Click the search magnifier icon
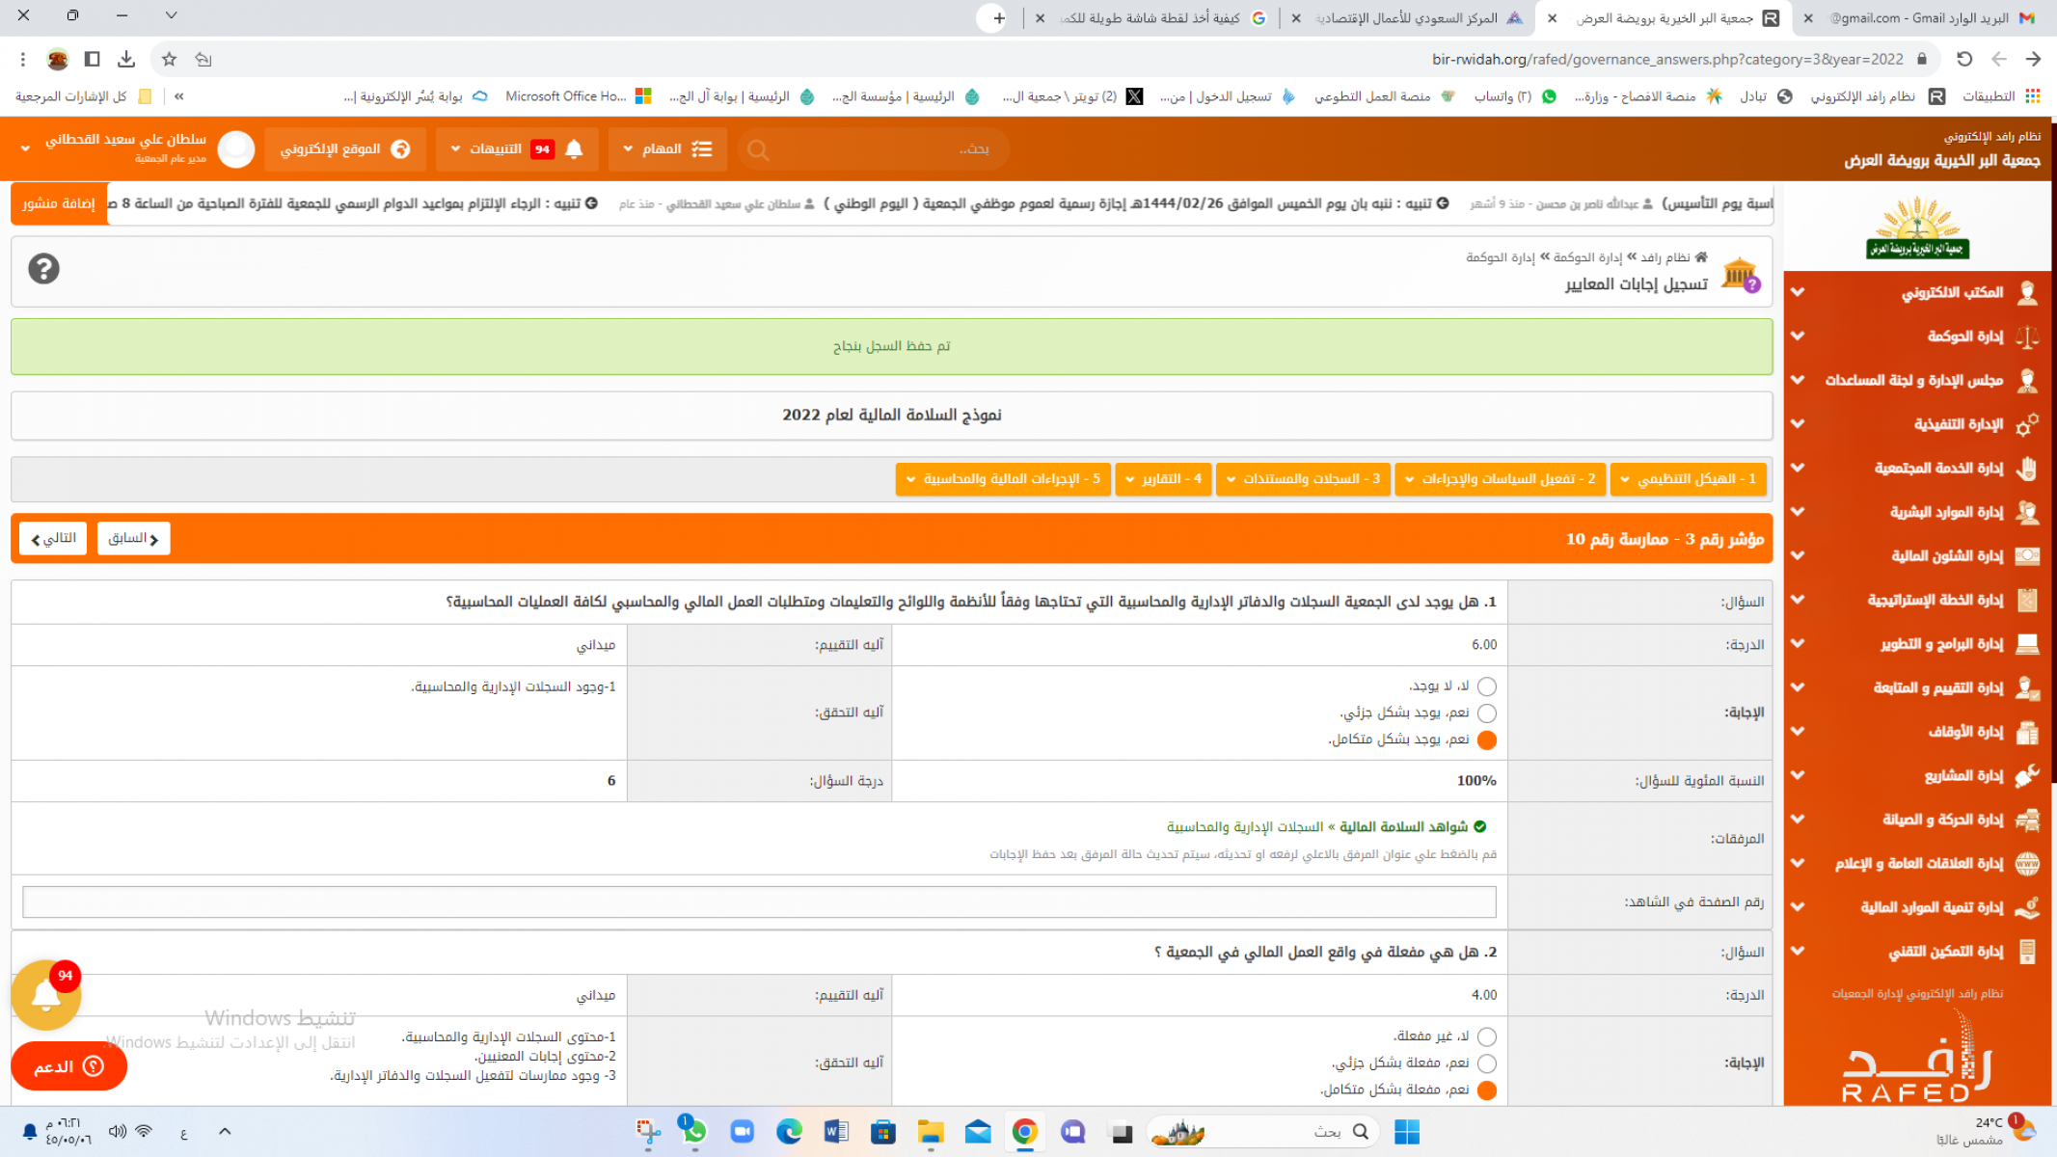 (x=758, y=149)
